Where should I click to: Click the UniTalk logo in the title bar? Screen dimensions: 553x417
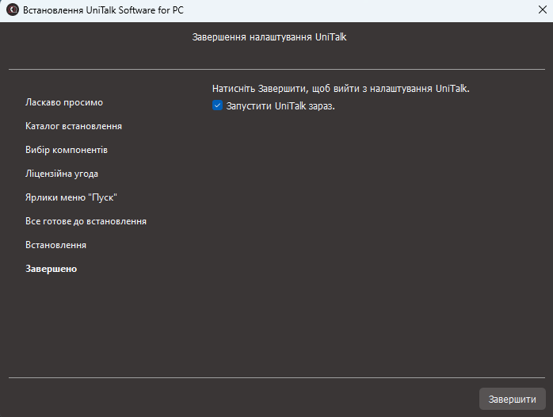13,10
